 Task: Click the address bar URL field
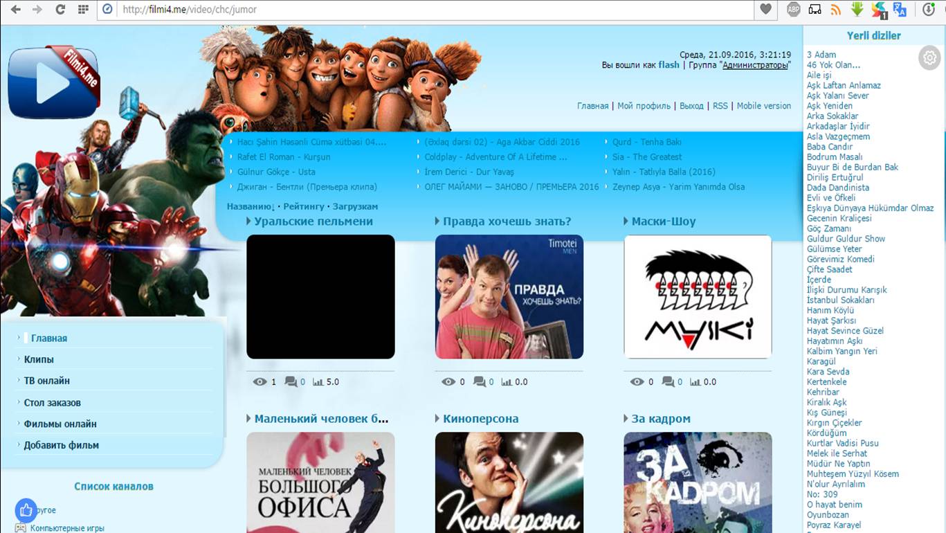436,10
